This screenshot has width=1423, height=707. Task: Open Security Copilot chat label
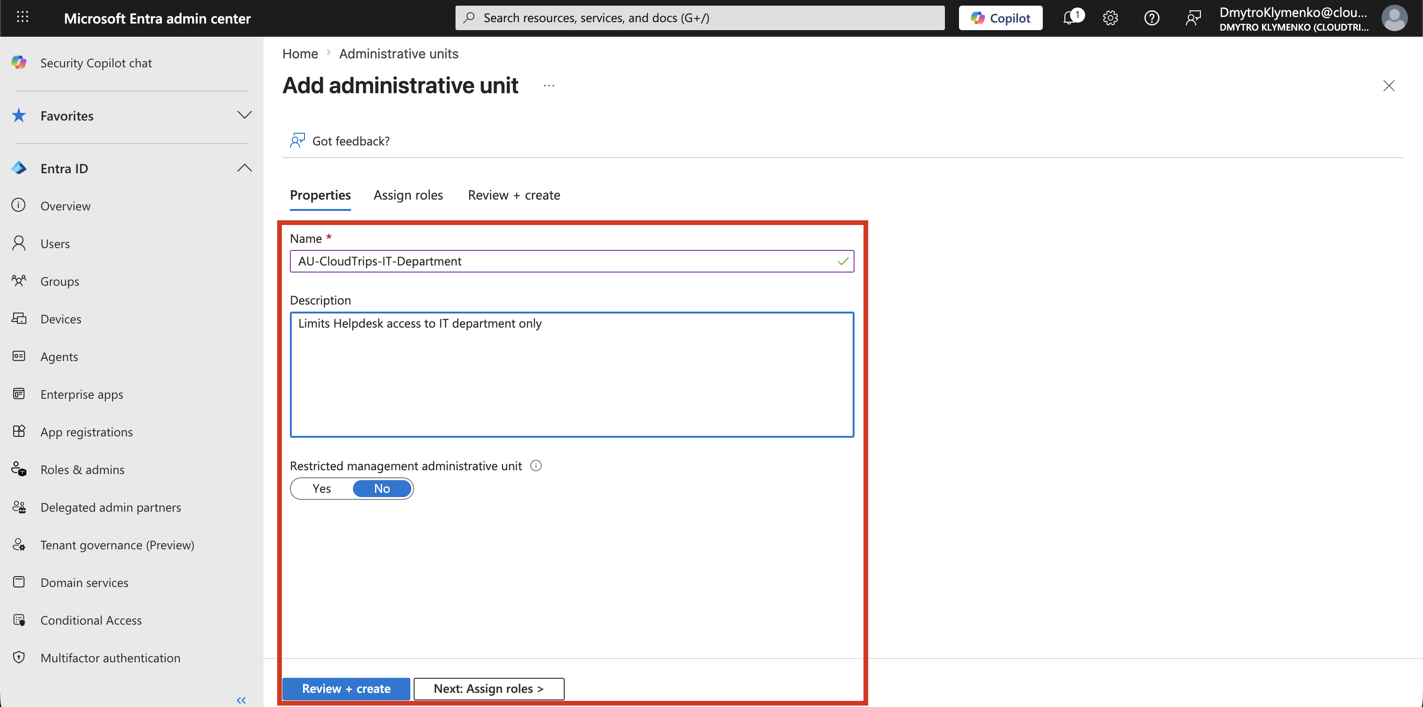(x=96, y=63)
